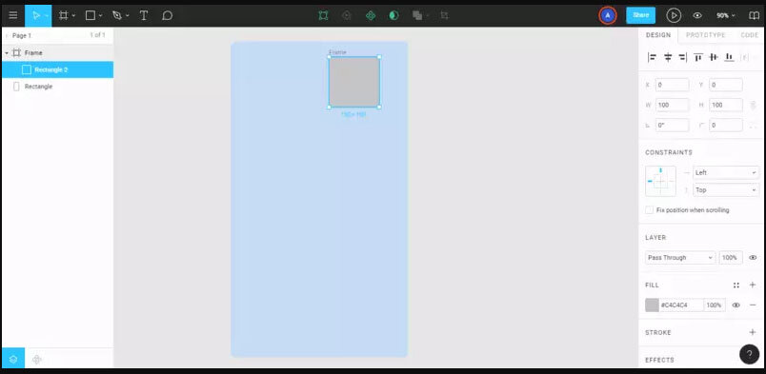Viewport: 766px width, 374px height.
Task: Click the user avatar A
Action: (x=607, y=15)
